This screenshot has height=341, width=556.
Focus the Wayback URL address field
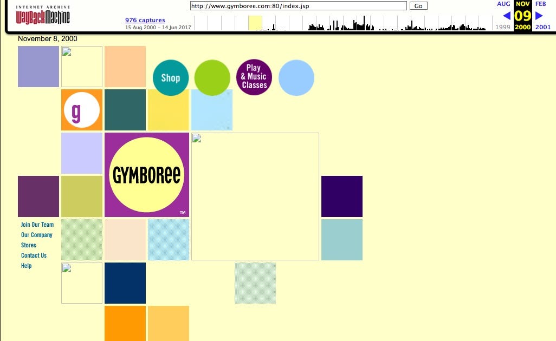[298, 5]
